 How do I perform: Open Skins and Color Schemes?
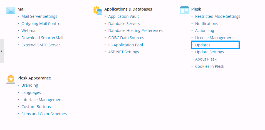coord(44,114)
